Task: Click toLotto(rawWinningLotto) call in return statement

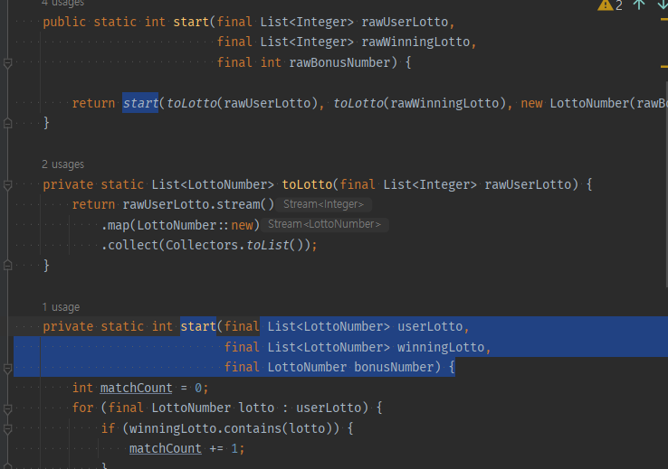Action: point(420,103)
